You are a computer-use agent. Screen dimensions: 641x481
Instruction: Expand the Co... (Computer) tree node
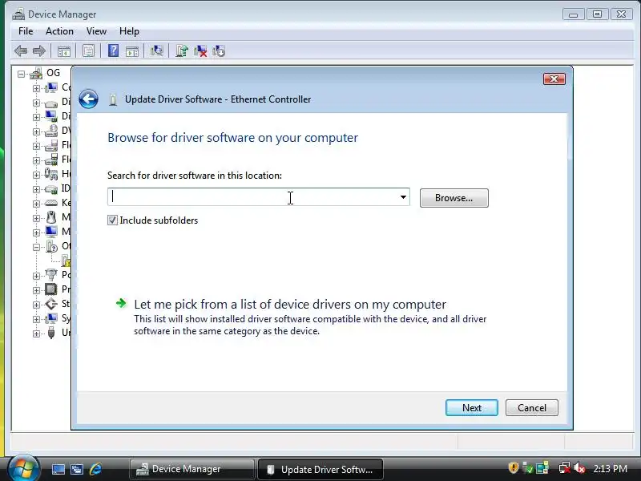tap(36, 88)
